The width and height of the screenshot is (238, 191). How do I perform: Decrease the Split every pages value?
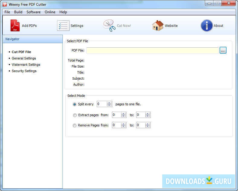[109, 105]
